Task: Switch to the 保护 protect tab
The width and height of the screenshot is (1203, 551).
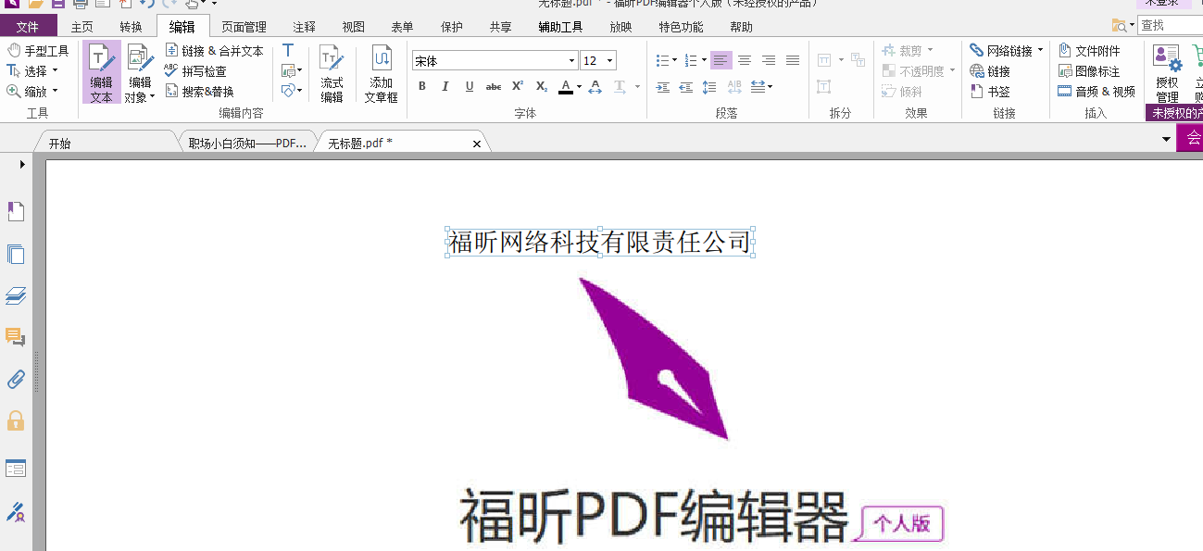Action: pyautogui.click(x=452, y=27)
